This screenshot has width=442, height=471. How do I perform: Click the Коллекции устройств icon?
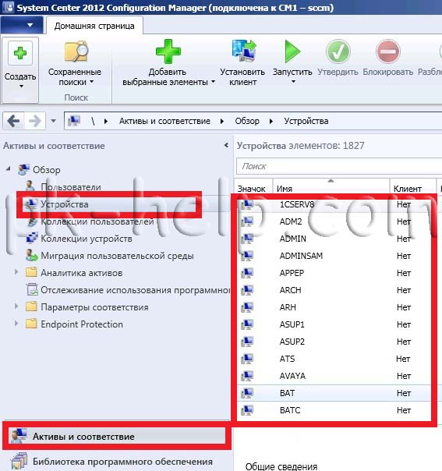31,238
